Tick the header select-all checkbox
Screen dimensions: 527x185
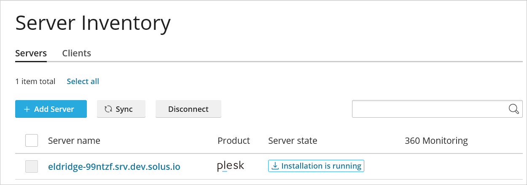pos(32,140)
